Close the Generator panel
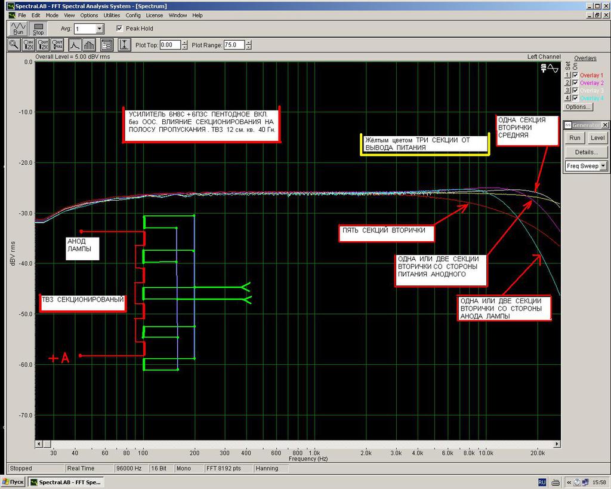The width and height of the screenshot is (611, 489). pyautogui.click(x=605, y=125)
